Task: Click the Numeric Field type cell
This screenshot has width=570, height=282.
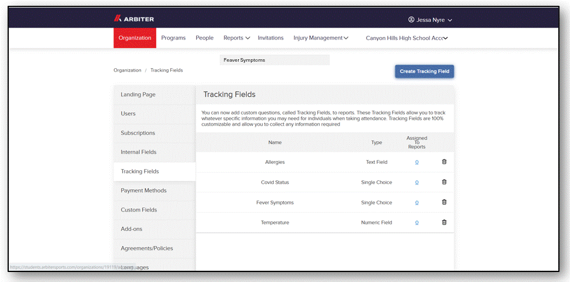Action: pos(377,223)
